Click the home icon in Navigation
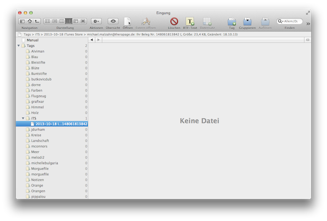This screenshot has width=327, height=221. point(29,21)
